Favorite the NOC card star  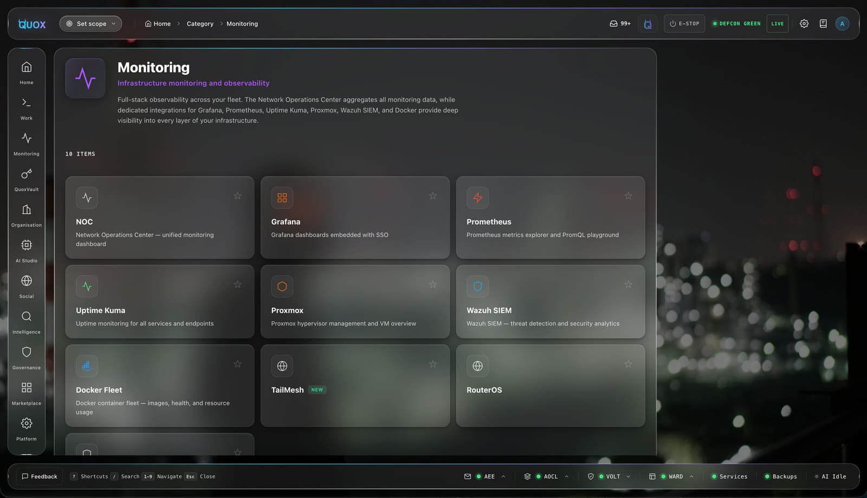[x=237, y=196]
